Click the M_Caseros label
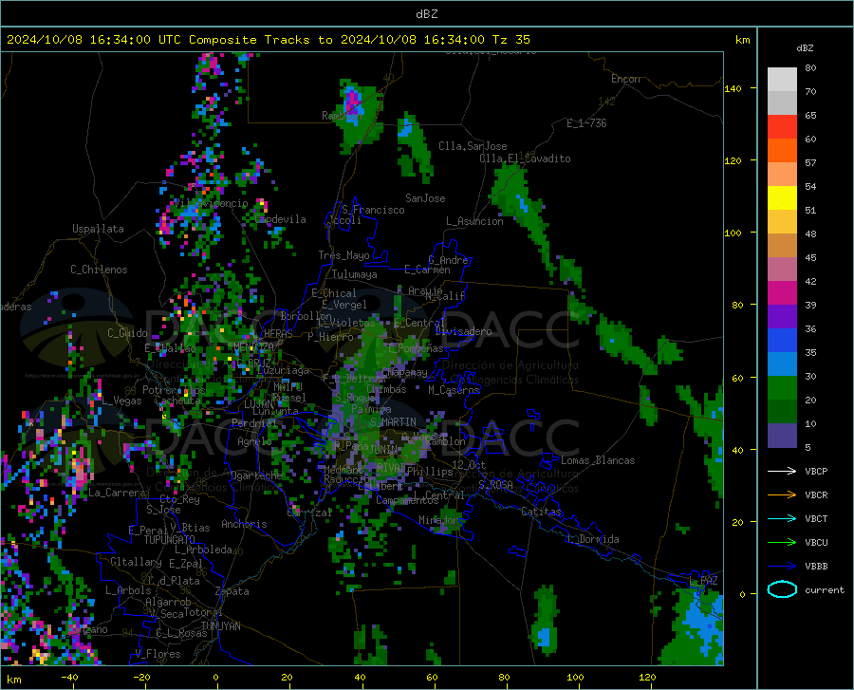Image resolution: width=854 pixels, height=690 pixels. [454, 390]
